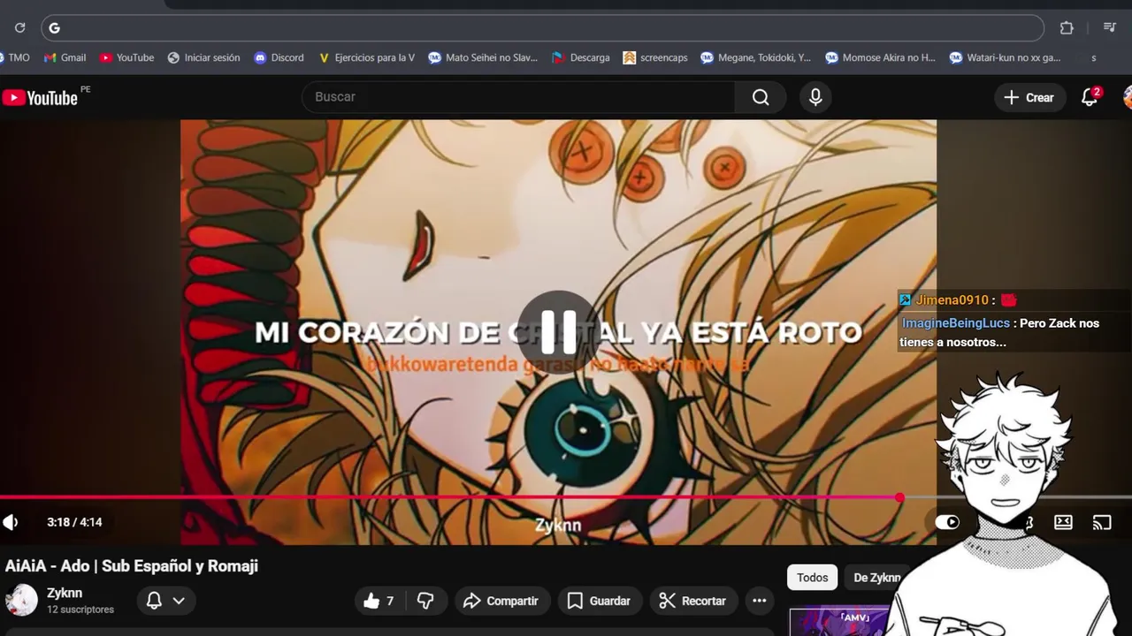Select the De Zyknn filter chip
1132x636 pixels.
pyautogui.click(x=877, y=578)
